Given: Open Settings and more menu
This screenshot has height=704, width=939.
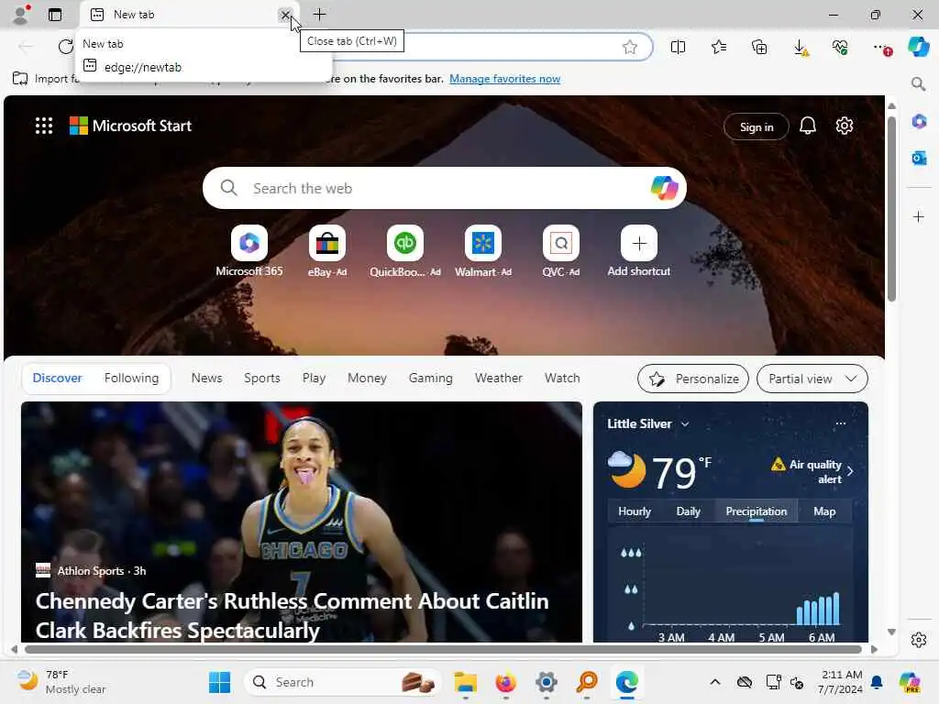Looking at the screenshot, I should tap(881, 48).
